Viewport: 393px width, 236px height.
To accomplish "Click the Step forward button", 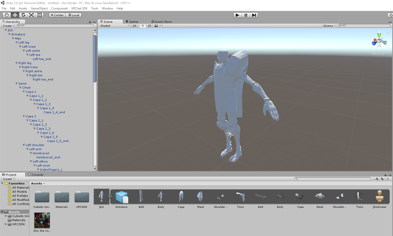I will [x=254, y=15].
